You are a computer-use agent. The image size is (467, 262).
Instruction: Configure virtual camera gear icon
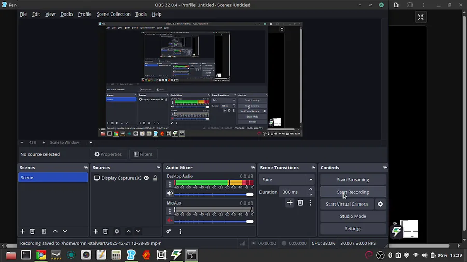click(x=380, y=204)
